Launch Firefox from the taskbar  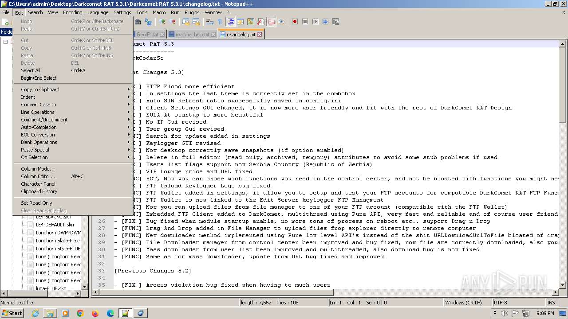(x=95, y=313)
